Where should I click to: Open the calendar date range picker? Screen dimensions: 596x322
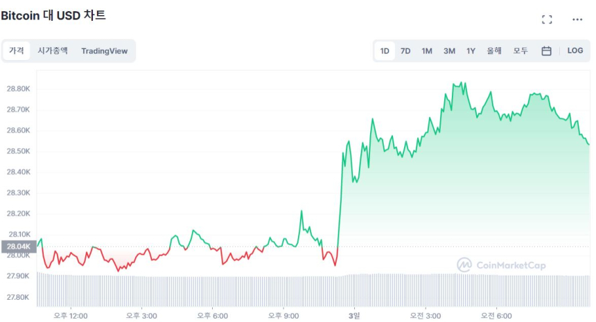pos(546,51)
